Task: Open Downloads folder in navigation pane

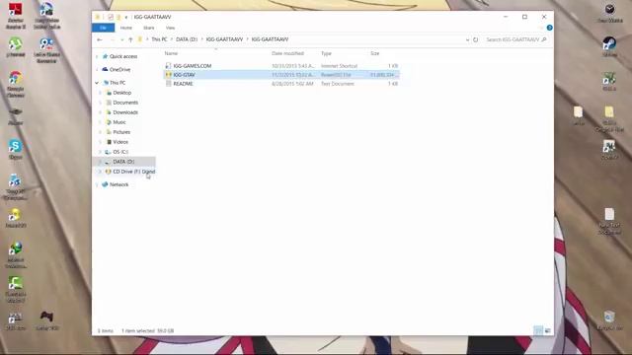Action: pyautogui.click(x=125, y=112)
